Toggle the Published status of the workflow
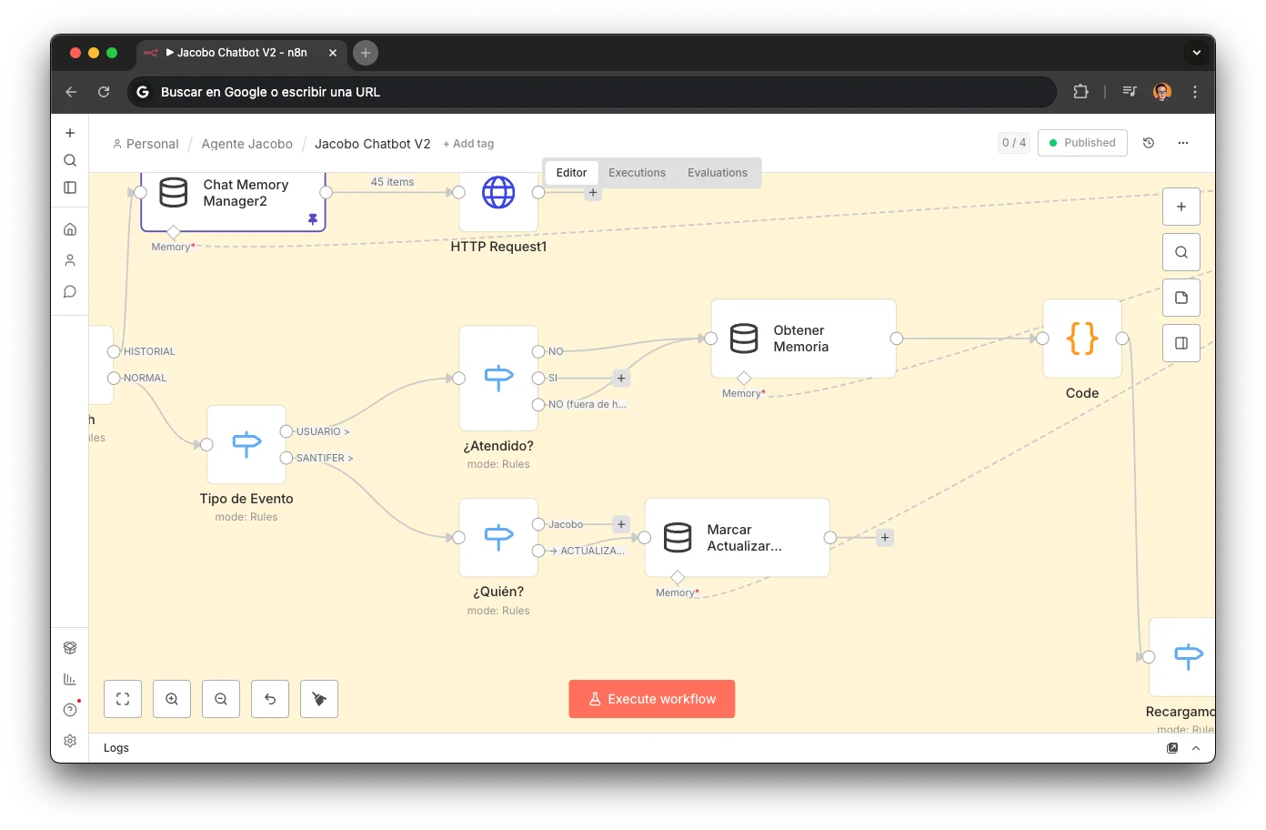This screenshot has width=1266, height=830. [x=1082, y=143]
